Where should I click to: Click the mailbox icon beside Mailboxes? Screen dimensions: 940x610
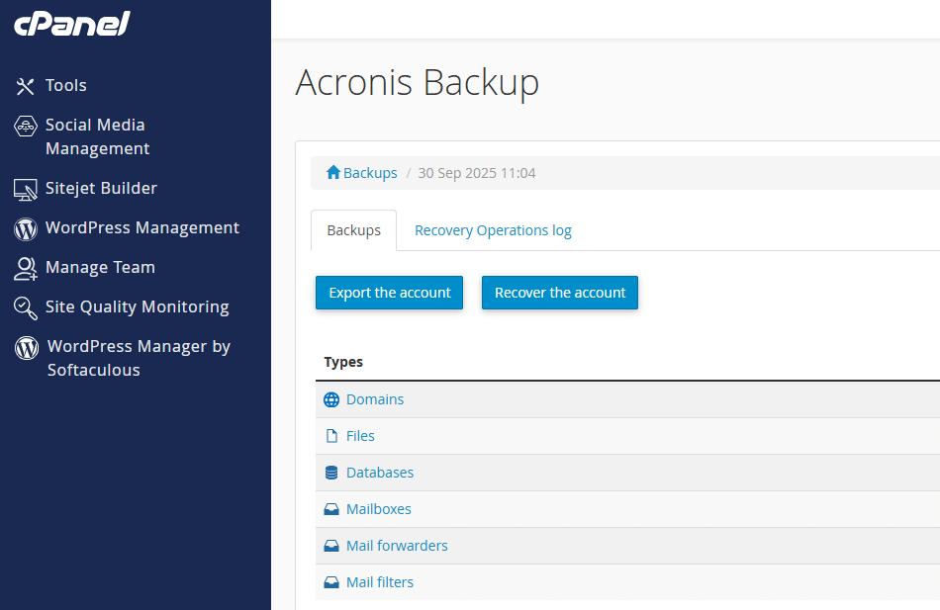tap(331, 509)
